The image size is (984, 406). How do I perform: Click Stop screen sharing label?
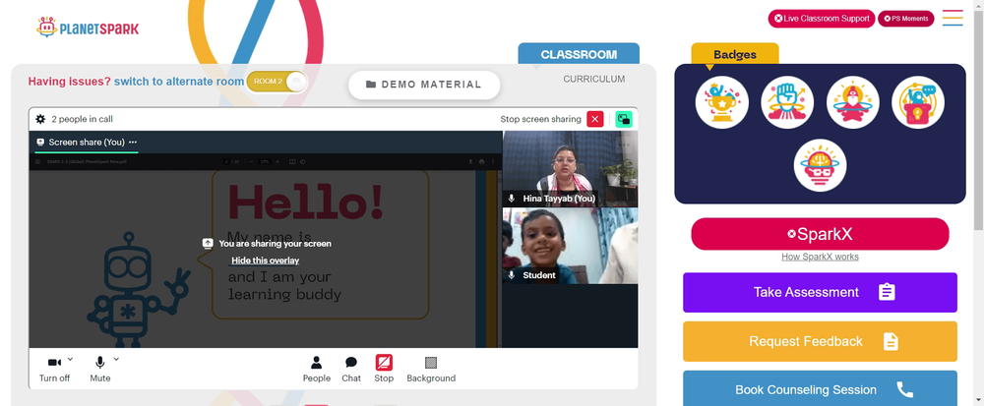(540, 119)
